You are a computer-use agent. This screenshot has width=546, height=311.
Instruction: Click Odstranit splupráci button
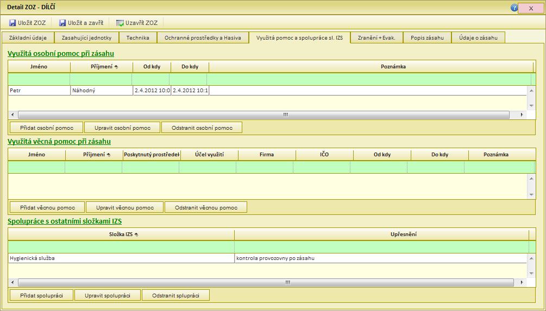(175, 295)
